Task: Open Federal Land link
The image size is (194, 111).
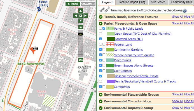Action: pos(123,44)
